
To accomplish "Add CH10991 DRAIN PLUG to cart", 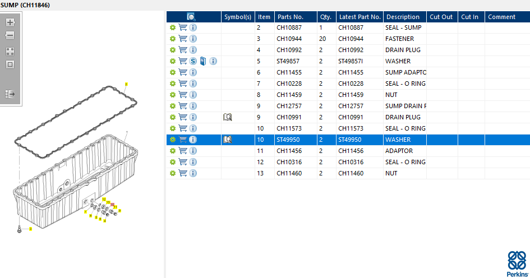I will click(183, 117).
